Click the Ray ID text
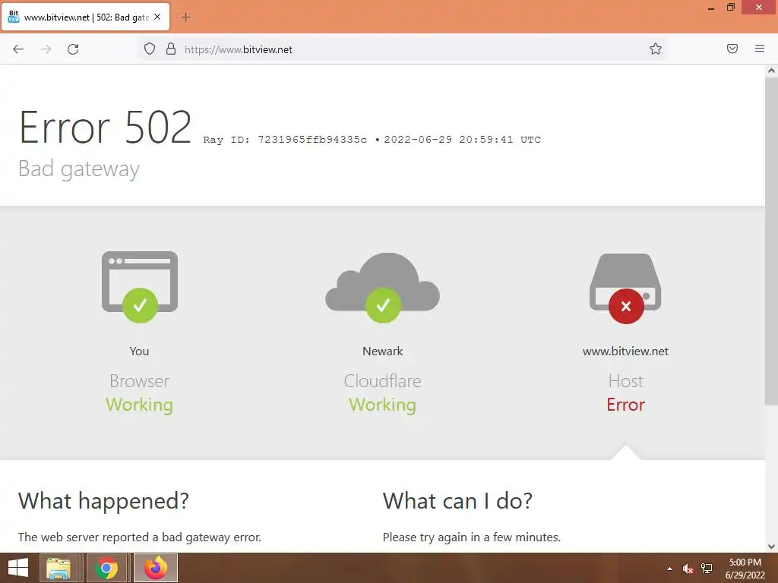778x583 pixels. (285, 140)
